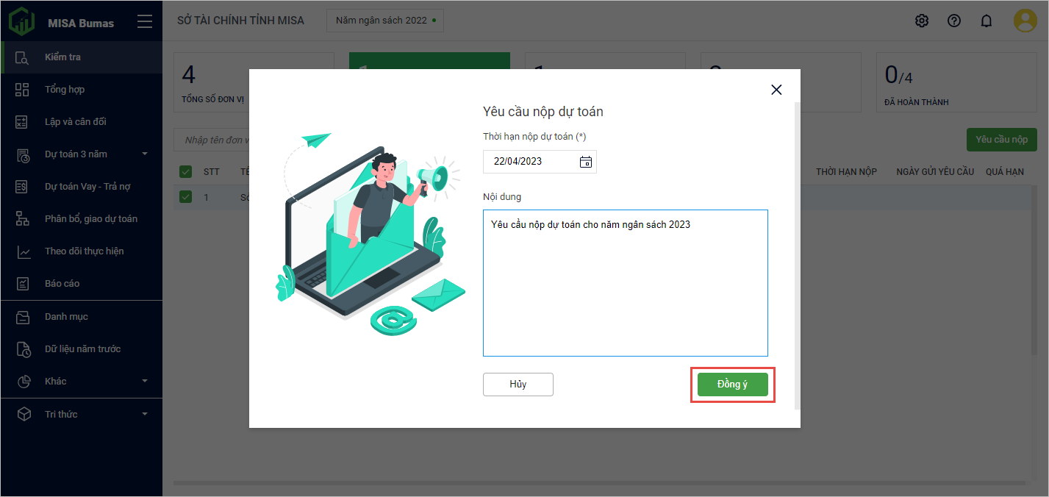This screenshot has height=497, width=1049.
Task: Click the Lập và cân đối icon
Action: tap(22, 122)
